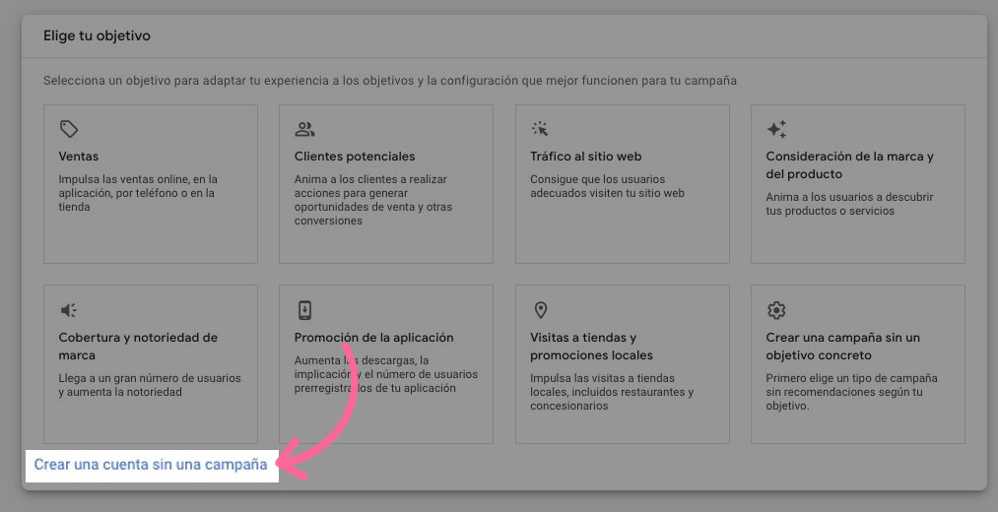The image size is (998, 512).
Task: Choose 'Cobertura y notoriedad de marca' title
Action: click(x=138, y=346)
